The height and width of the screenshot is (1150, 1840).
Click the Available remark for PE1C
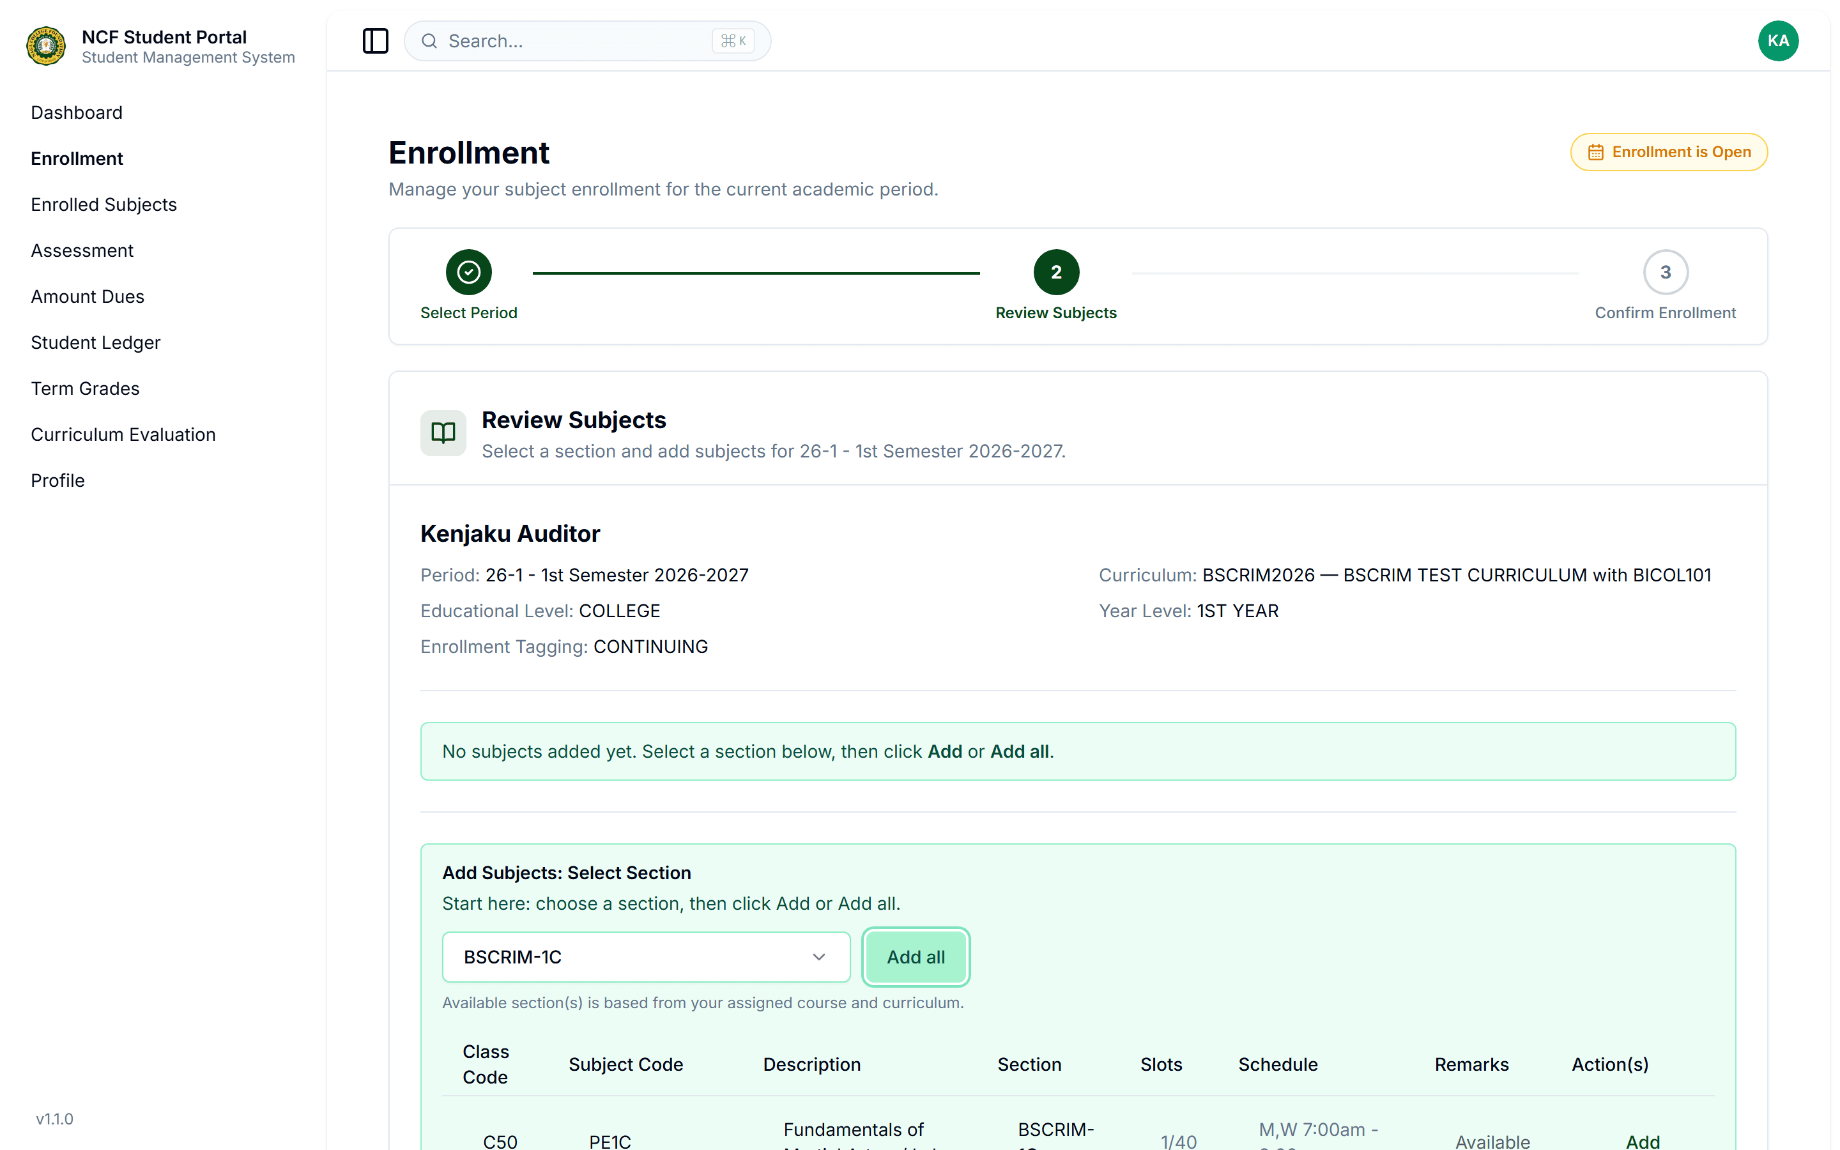pyautogui.click(x=1492, y=1141)
